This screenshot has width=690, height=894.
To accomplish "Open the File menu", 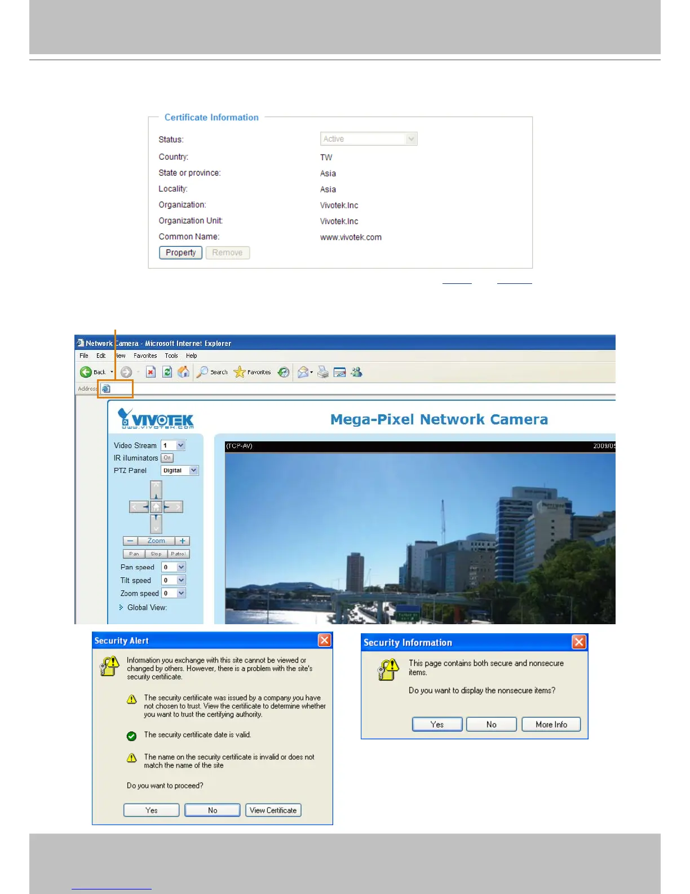I will click(x=84, y=356).
